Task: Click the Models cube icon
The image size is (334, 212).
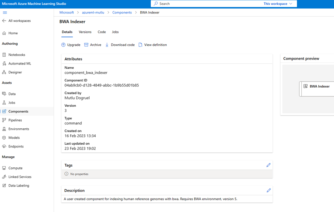Action: [x=4, y=138]
